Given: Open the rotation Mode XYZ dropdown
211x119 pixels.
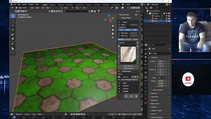Looking at the screenshot, I should pyautogui.click(x=161, y=78).
